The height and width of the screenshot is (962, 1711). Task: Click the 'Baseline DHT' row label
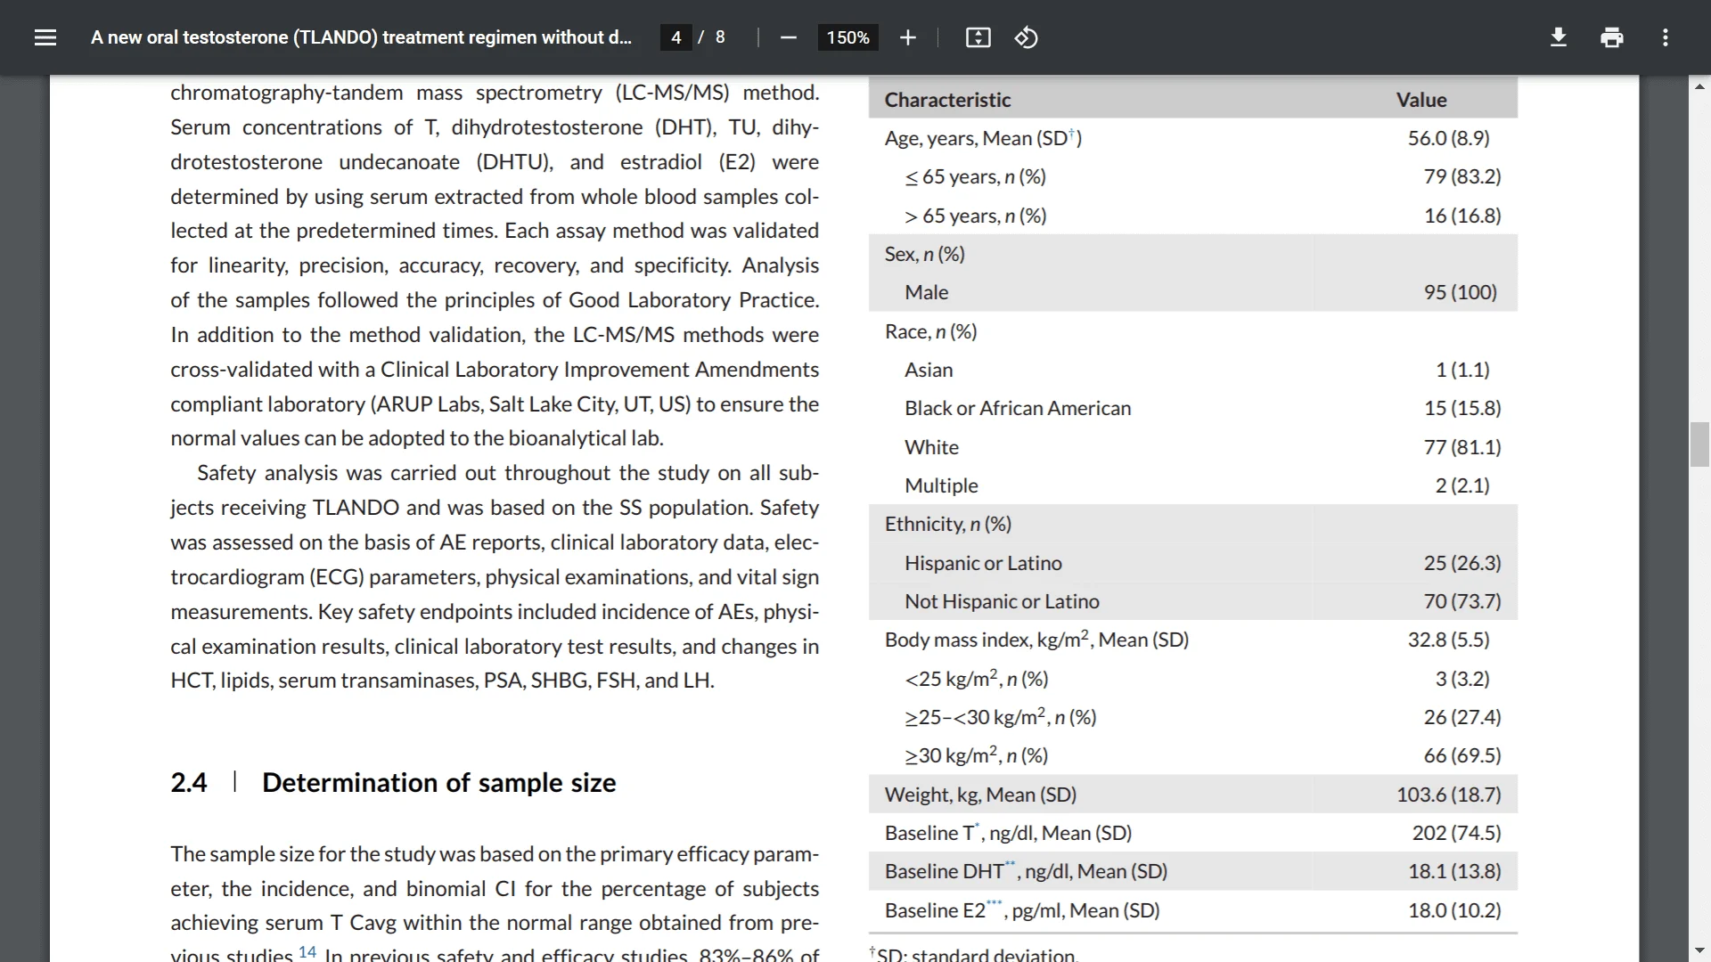(1026, 871)
